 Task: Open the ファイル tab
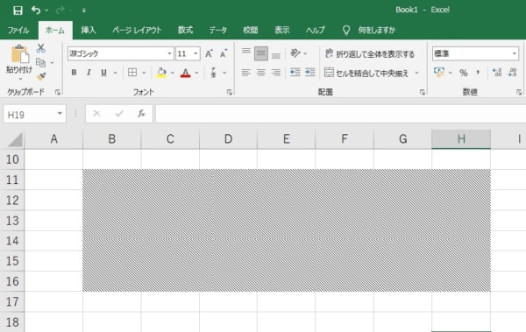click(x=18, y=30)
